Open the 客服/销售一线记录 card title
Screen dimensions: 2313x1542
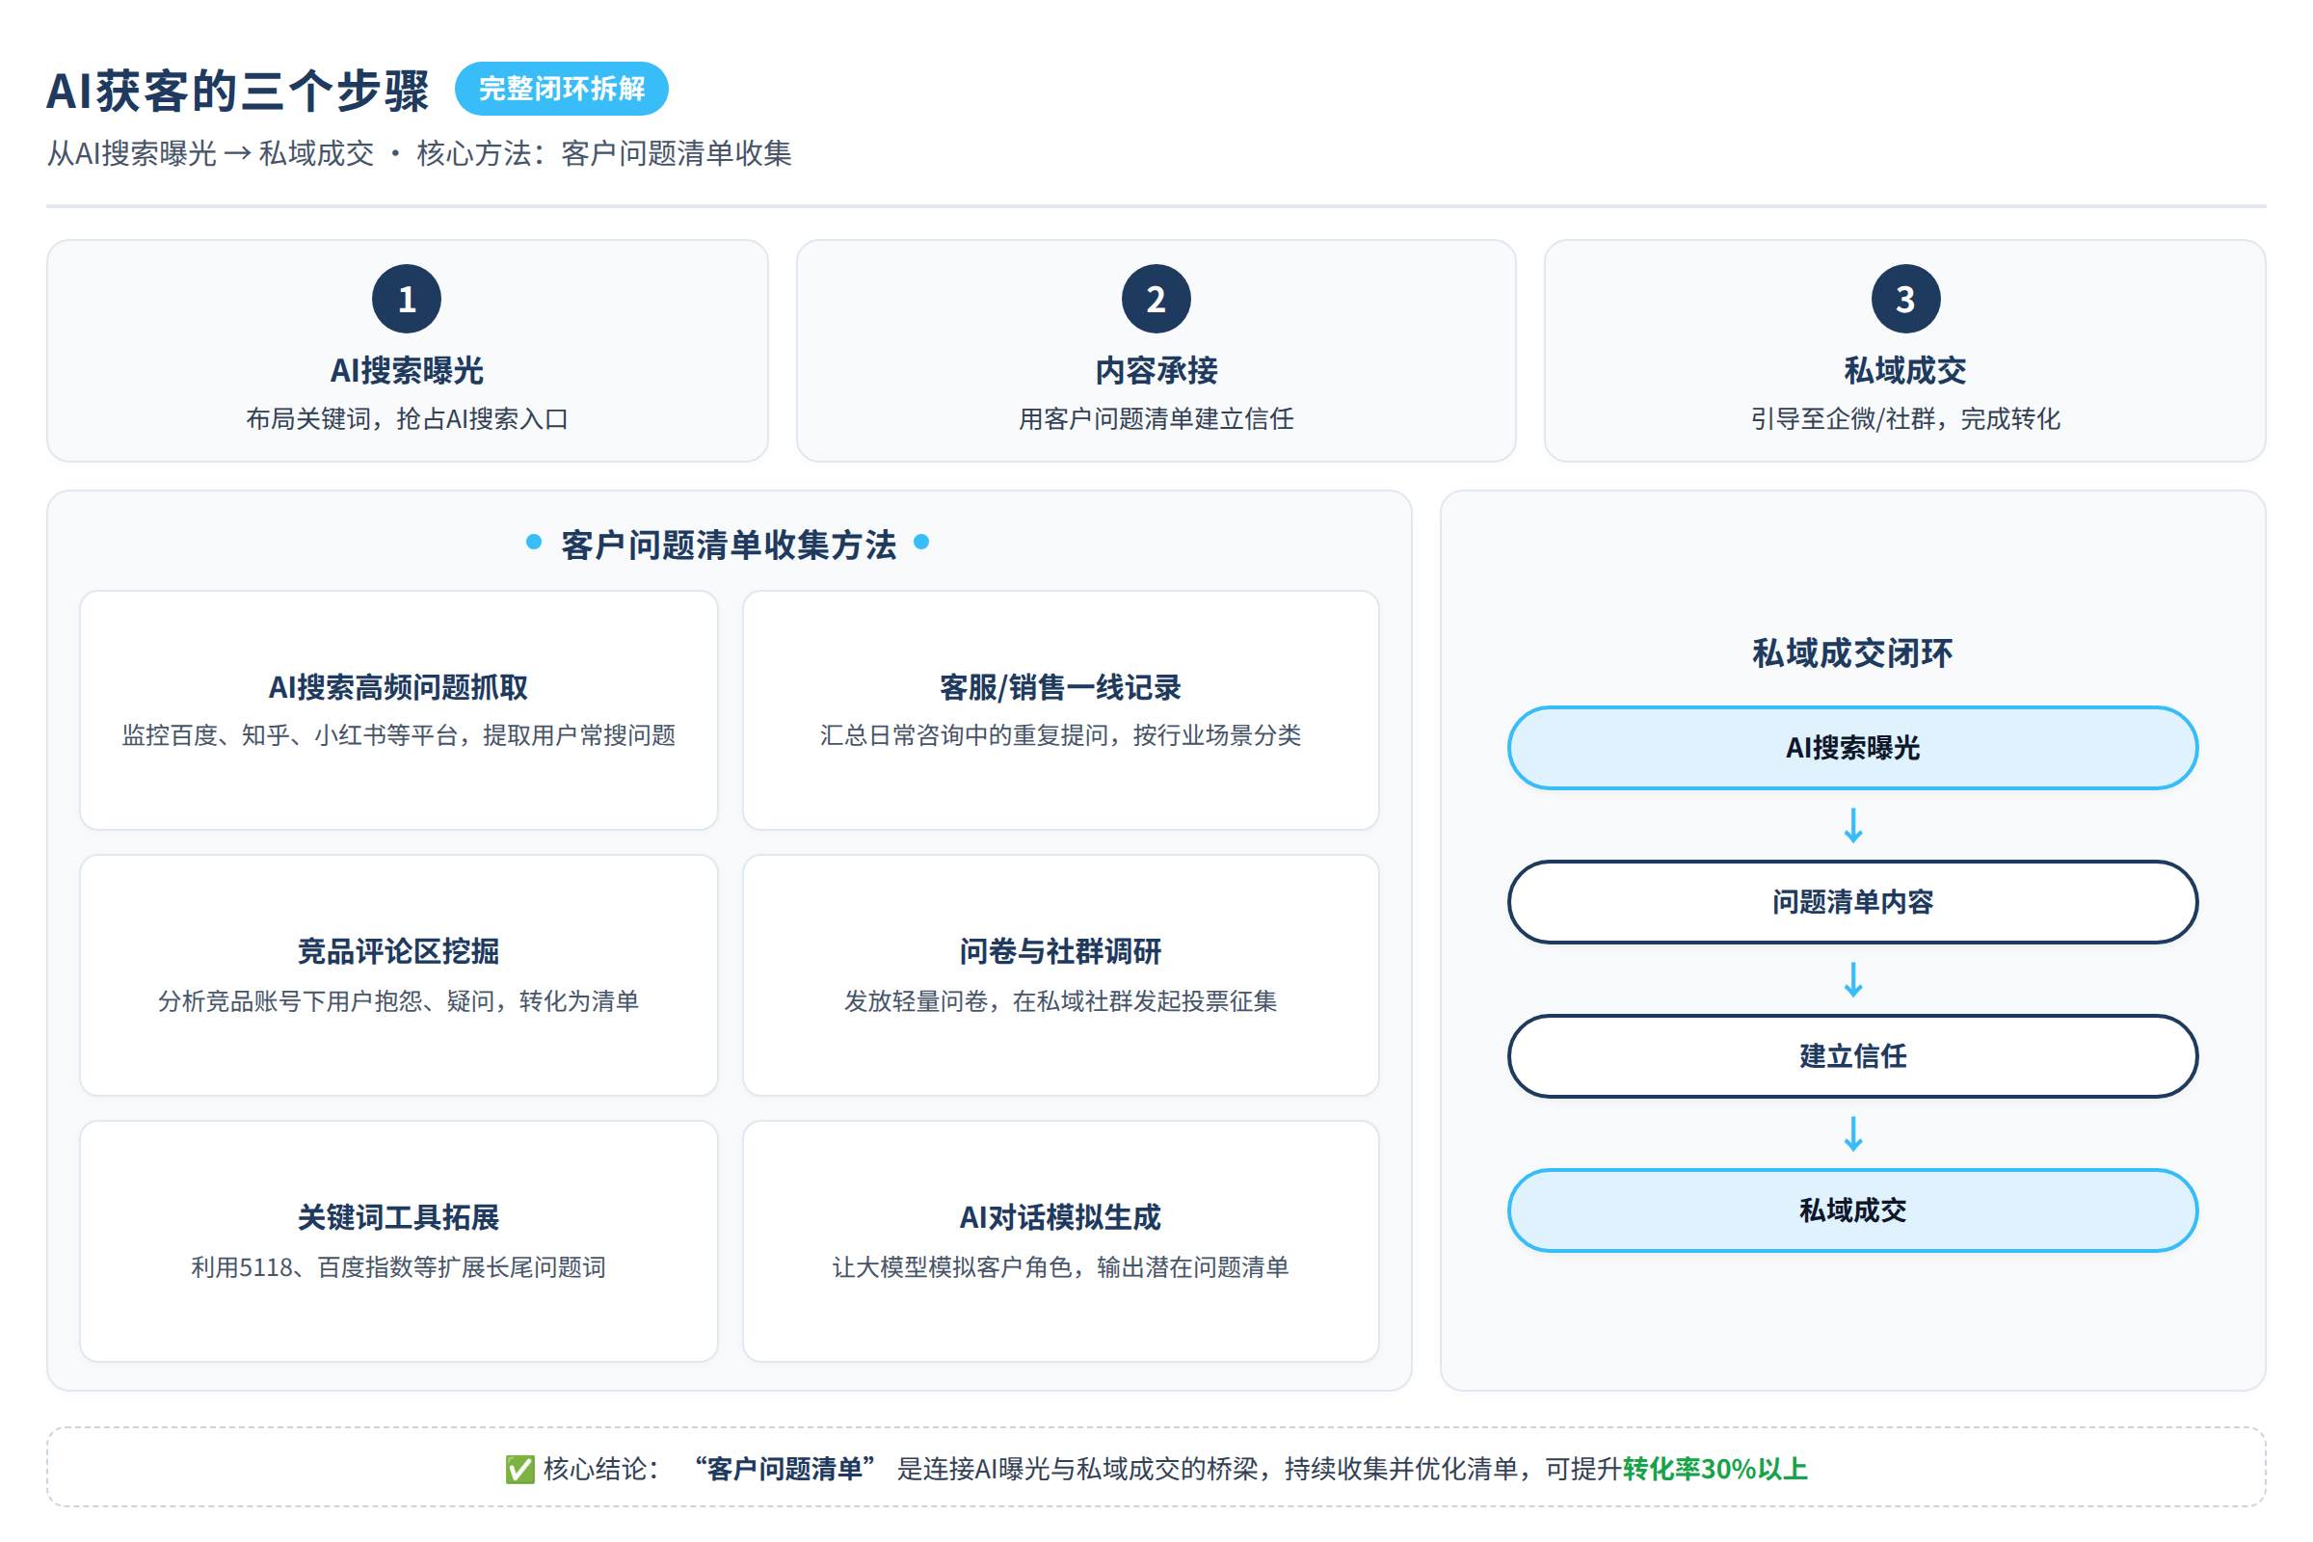click(1060, 687)
